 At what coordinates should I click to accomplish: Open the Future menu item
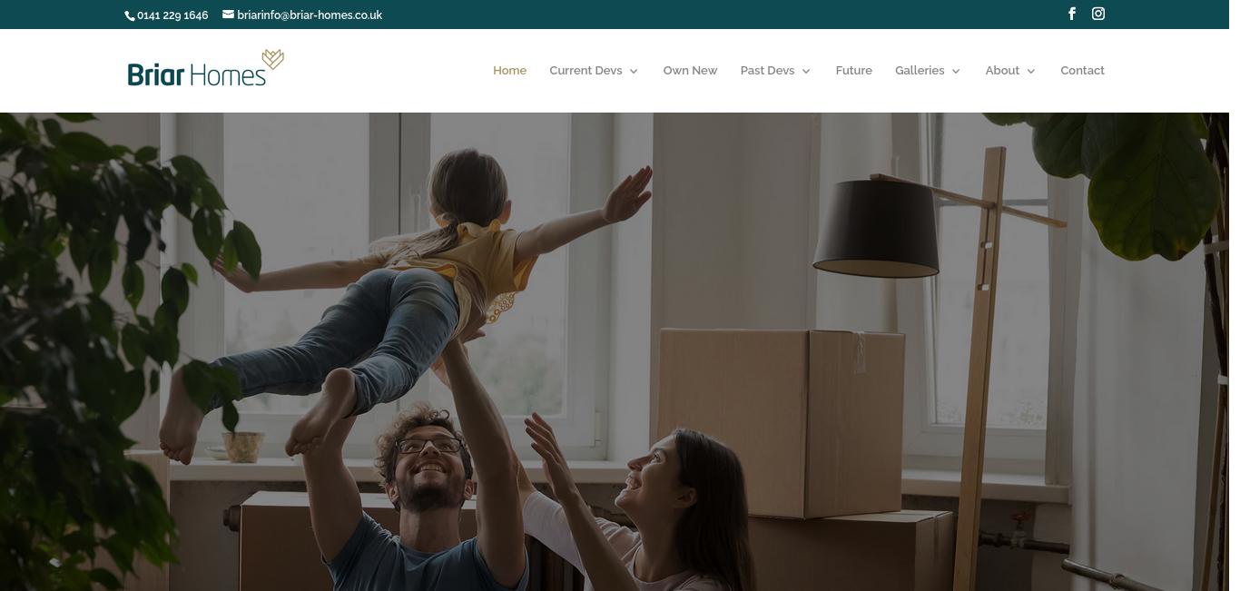853,71
